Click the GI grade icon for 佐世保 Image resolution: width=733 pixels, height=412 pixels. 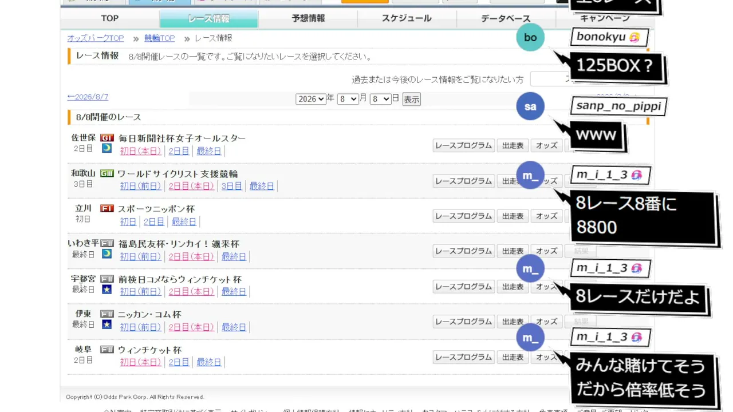[107, 138]
